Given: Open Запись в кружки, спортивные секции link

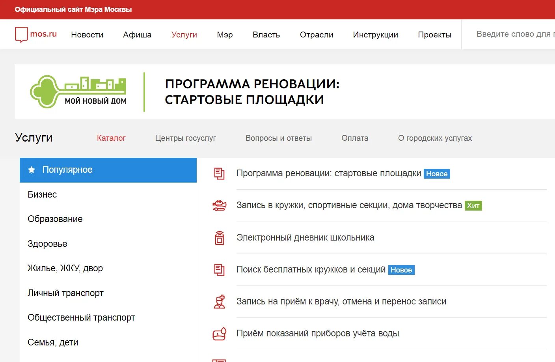Looking at the screenshot, I should [x=349, y=205].
